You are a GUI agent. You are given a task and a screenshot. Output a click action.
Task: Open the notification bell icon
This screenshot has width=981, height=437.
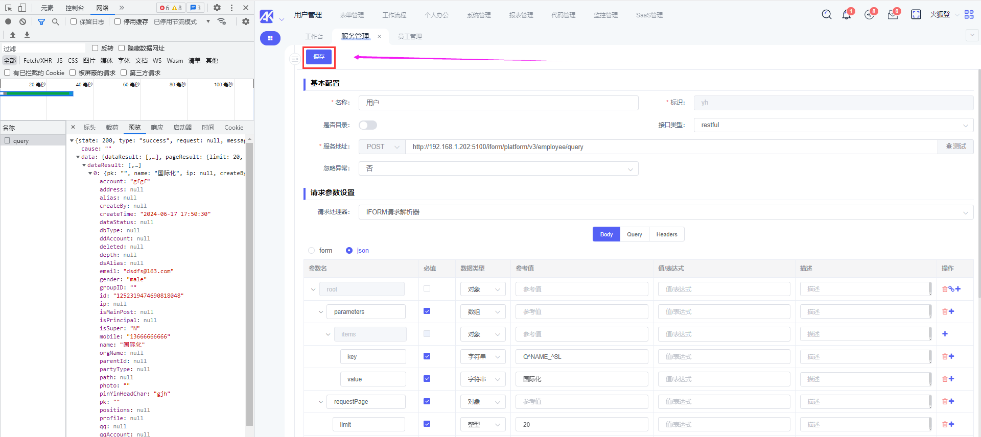tap(846, 15)
